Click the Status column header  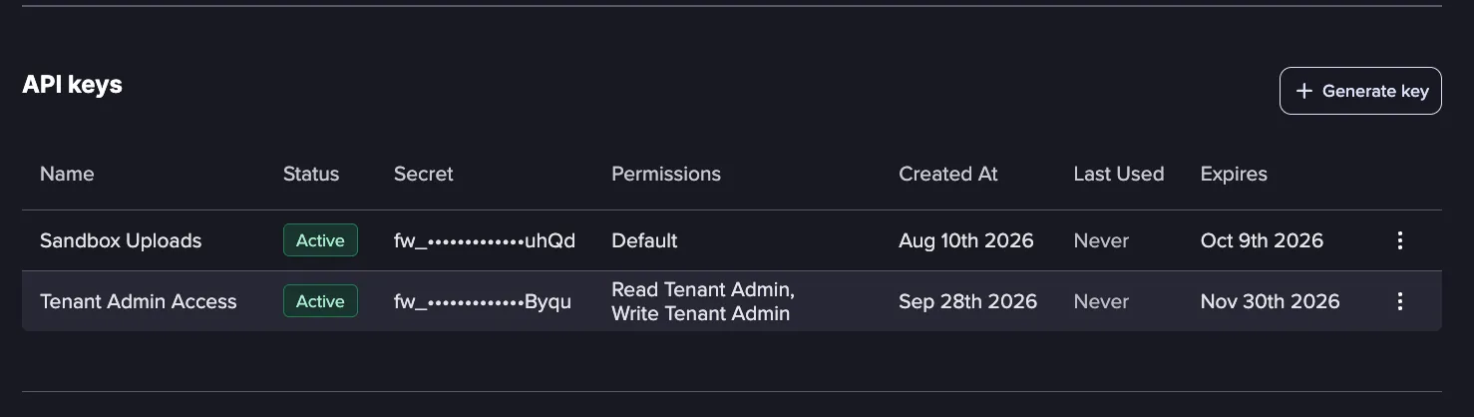311,174
